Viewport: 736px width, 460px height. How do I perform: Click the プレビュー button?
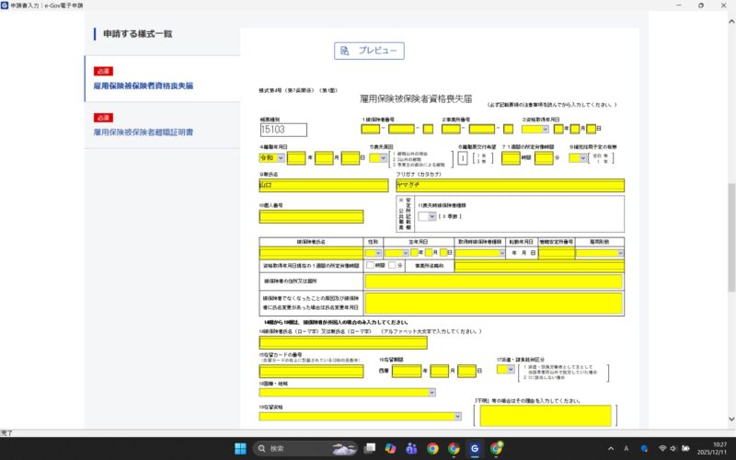(370, 51)
